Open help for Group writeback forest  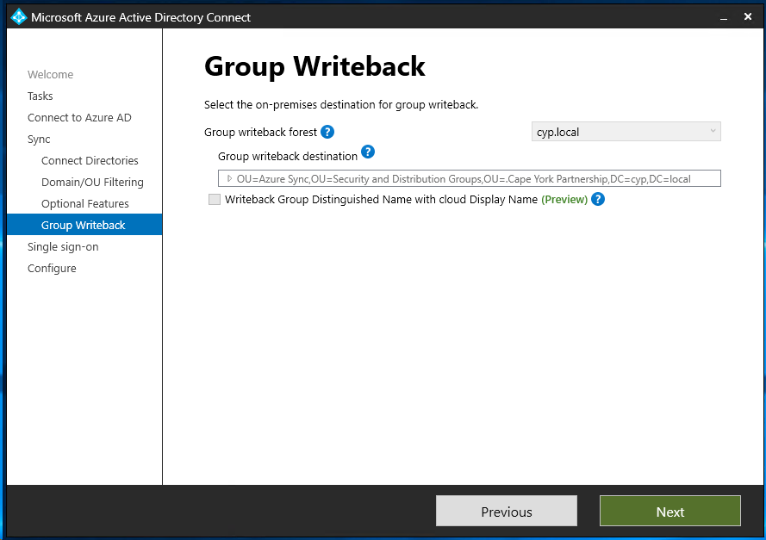[x=327, y=132]
